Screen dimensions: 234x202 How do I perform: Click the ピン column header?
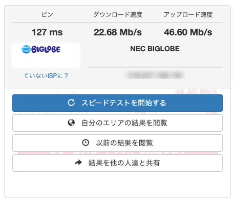(47, 14)
